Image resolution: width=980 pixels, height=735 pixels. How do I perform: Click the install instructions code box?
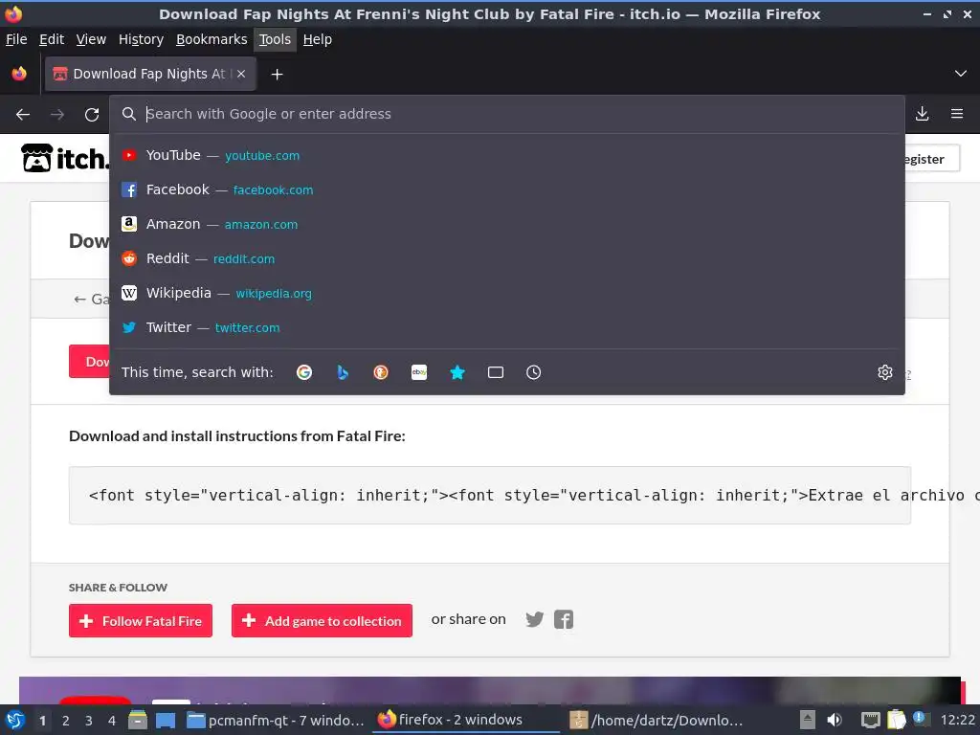point(490,495)
